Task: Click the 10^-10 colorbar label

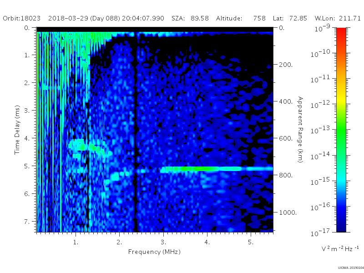Action: click(320, 54)
